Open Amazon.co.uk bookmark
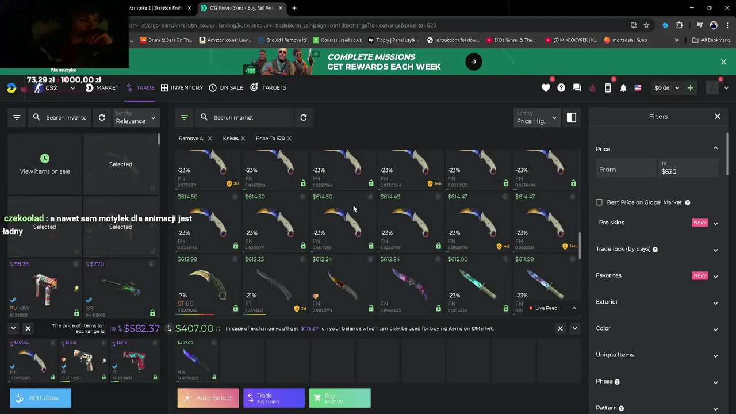736x414 pixels. (x=225, y=40)
